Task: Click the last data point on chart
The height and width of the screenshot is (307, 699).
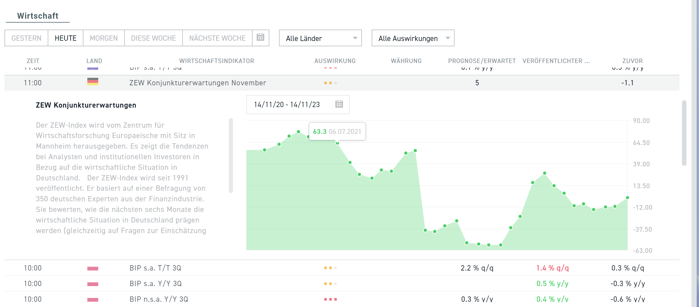Action: 627,198
